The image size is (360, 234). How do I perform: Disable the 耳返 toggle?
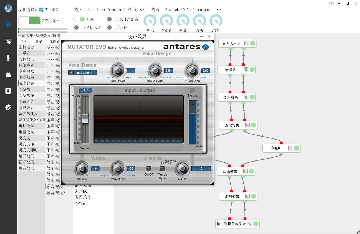click(79, 19)
